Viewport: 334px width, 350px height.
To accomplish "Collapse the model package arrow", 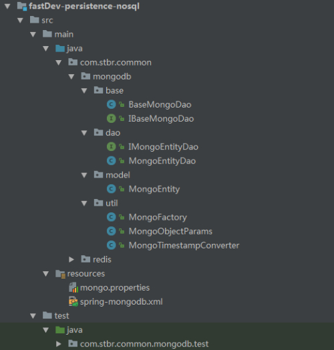I will [84, 175].
